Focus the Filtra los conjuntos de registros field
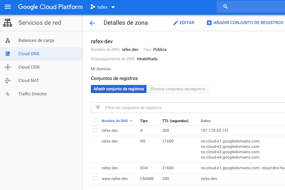Screen dimensions: 285x190 188,108
